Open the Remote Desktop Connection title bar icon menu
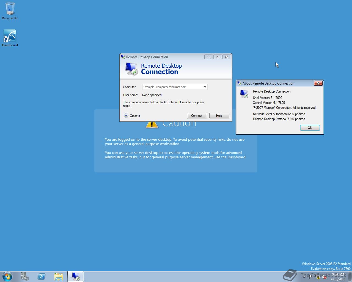This screenshot has width=352, height=282. point(123,57)
